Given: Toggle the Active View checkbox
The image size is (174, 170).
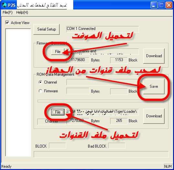Looking at the screenshot, I should (x=7, y=23).
